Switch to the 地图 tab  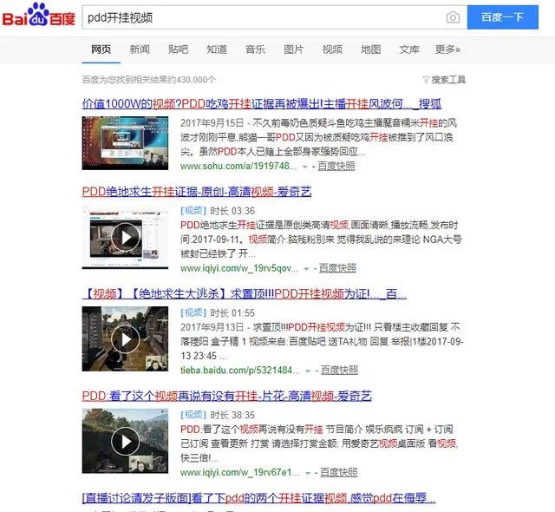click(x=370, y=49)
